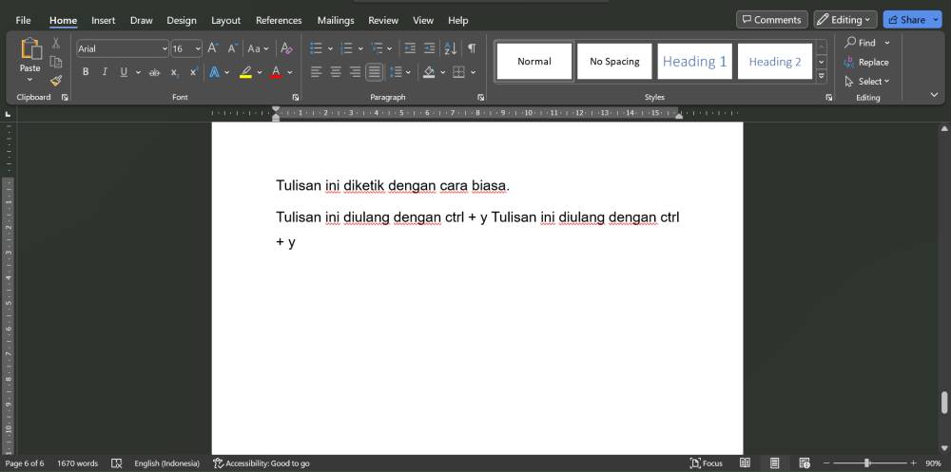This screenshot has width=951, height=472.
Task: Click the Increase Indent icon
Action: [x=430, y=48]
